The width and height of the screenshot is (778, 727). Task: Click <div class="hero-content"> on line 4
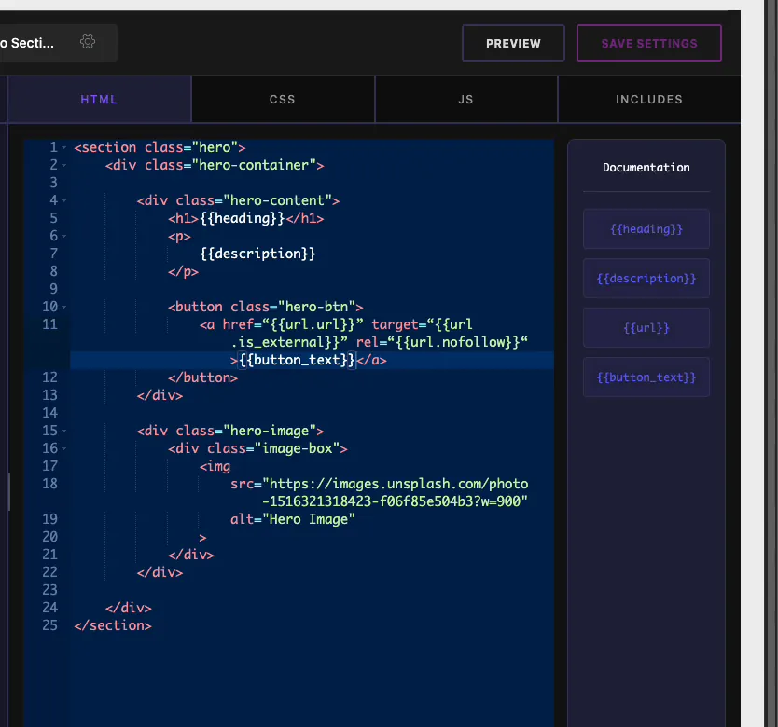pyautogui.click(x=238, y=200)
